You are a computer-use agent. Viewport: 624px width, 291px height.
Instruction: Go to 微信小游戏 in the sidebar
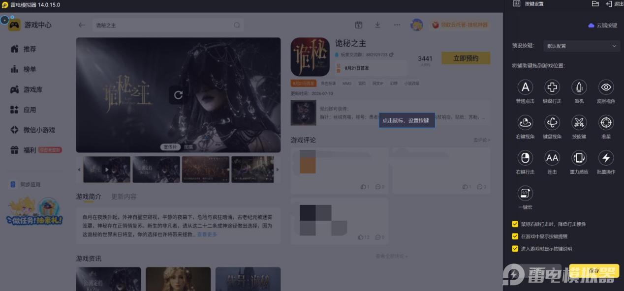click(39, 130)
